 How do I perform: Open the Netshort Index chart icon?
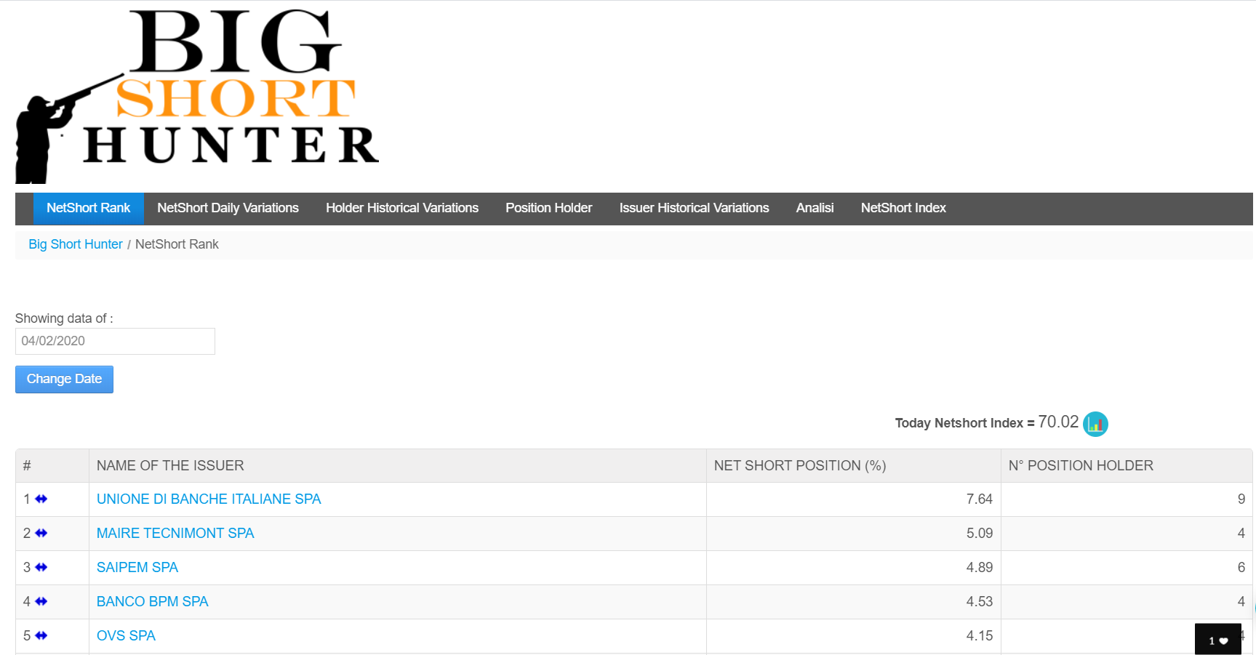pos(1095,424)
